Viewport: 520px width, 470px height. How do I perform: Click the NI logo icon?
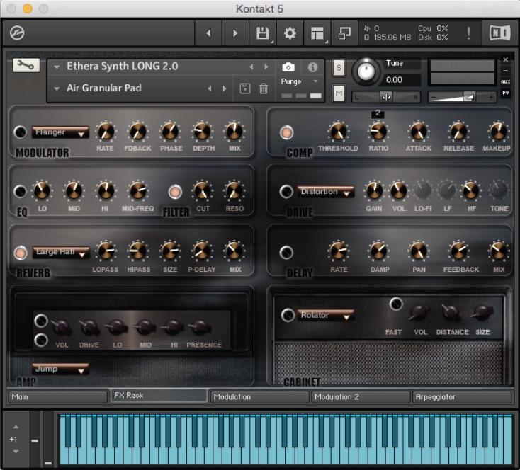coord(499,33)
